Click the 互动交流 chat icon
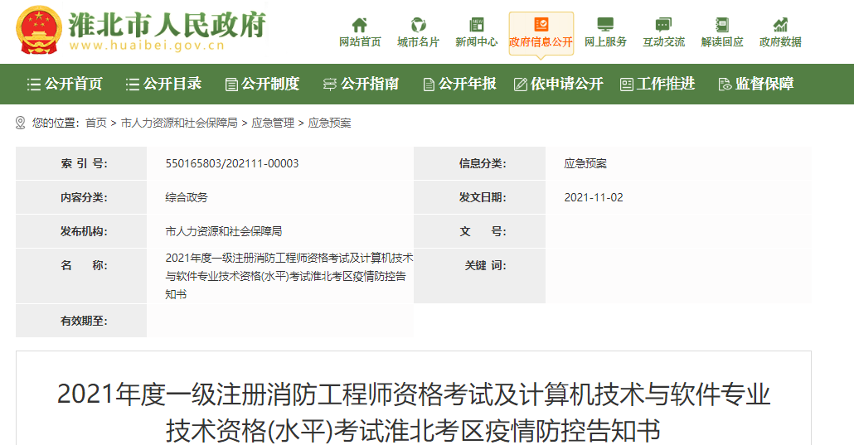This screenshot has height=445, width=854. (x=663, y=25)
